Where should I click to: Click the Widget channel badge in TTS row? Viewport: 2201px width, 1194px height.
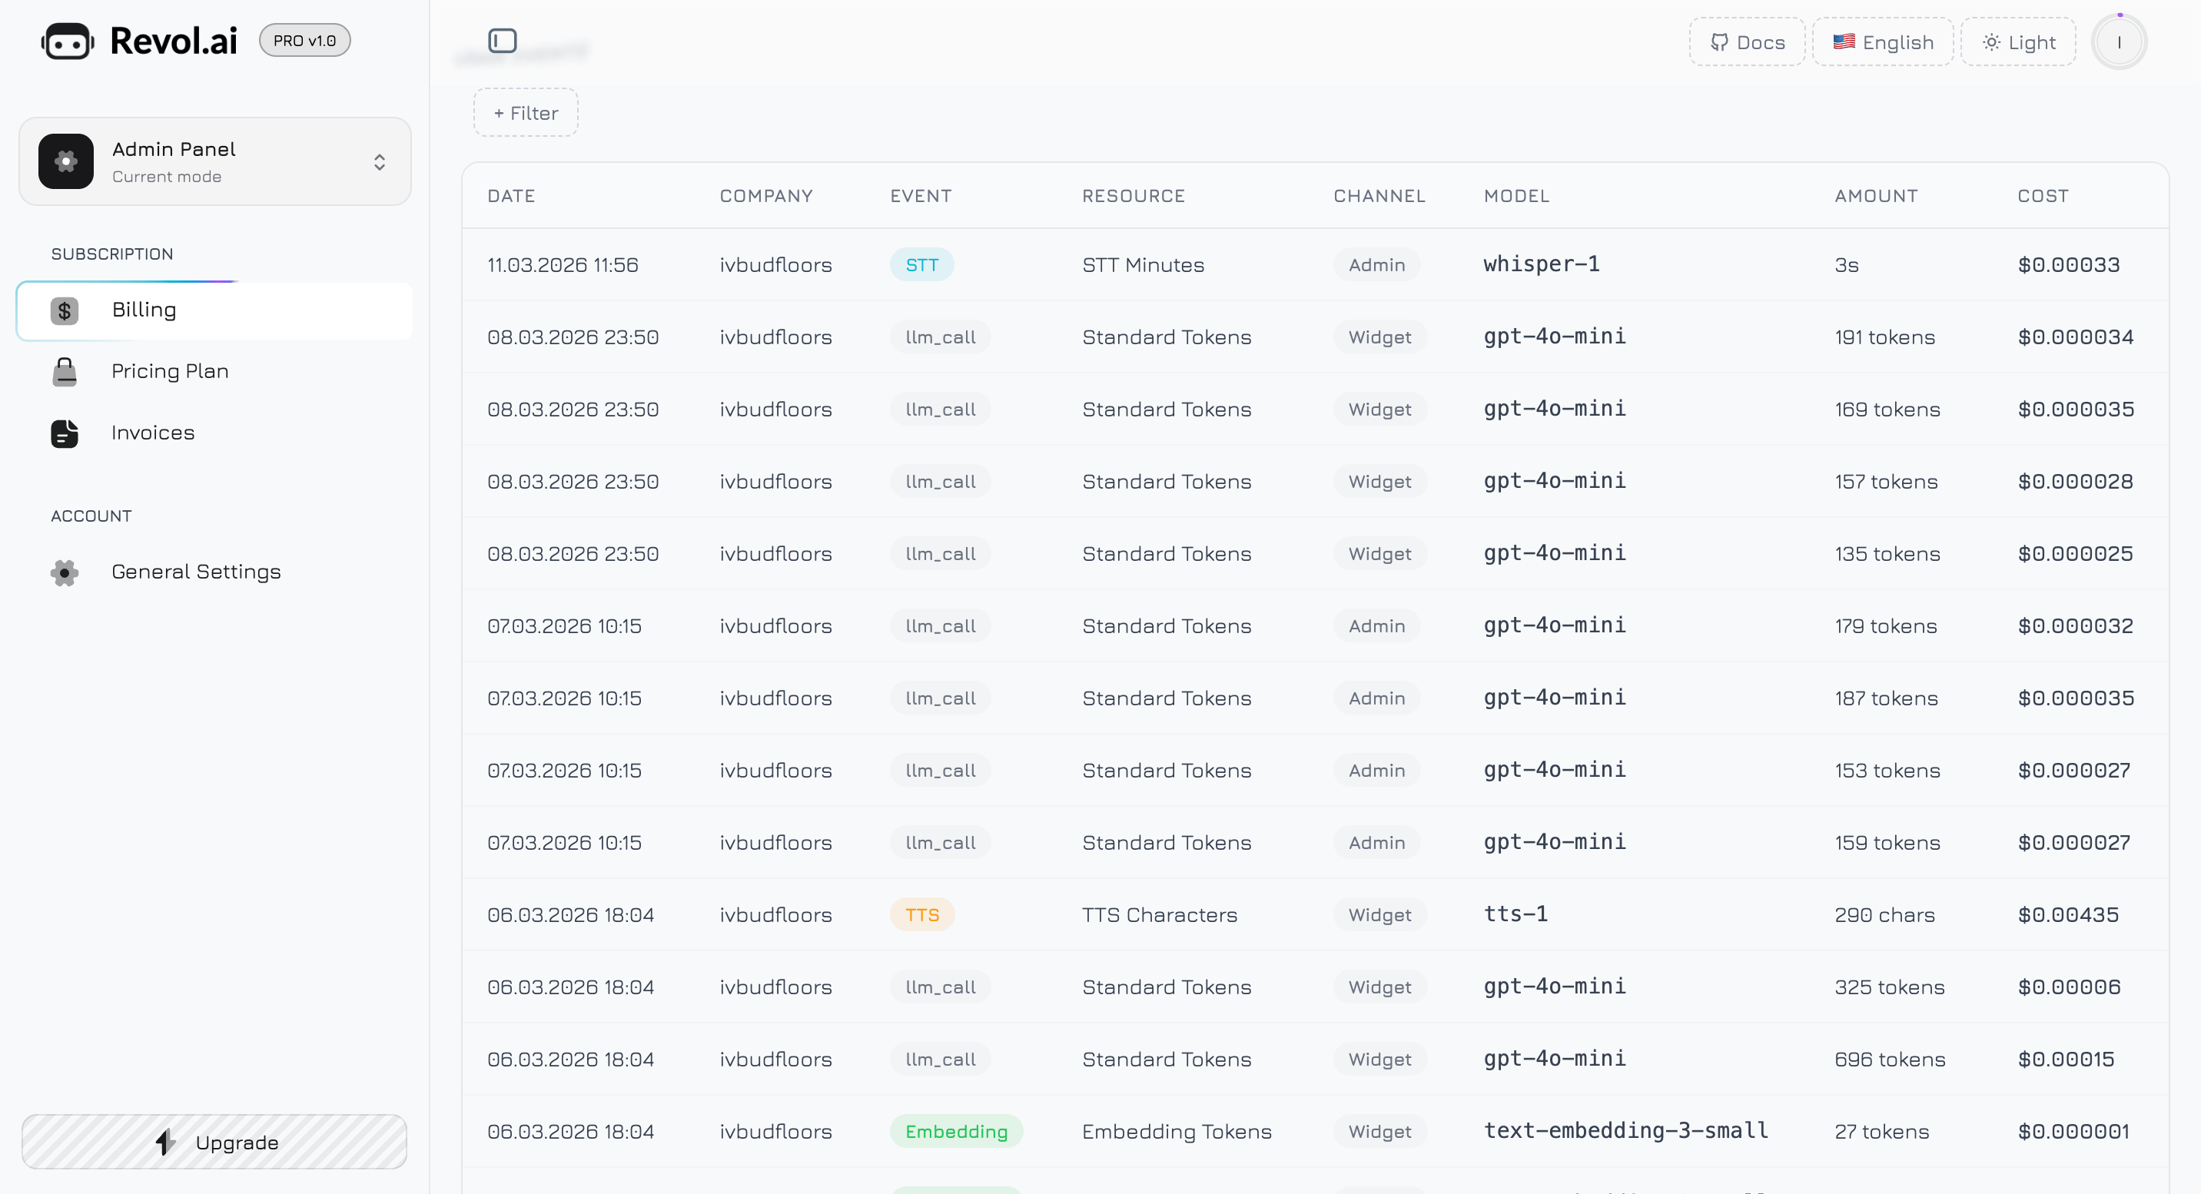1379,915
